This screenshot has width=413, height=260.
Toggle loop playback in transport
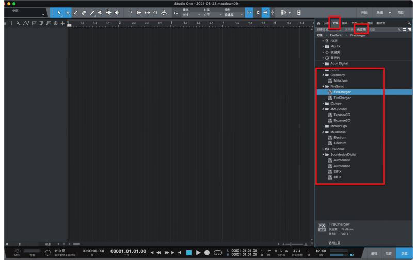tap(218, 253)
